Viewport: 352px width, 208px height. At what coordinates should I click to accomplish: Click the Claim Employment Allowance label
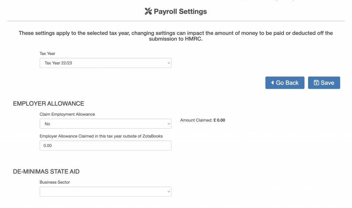[x=67, y=114]
